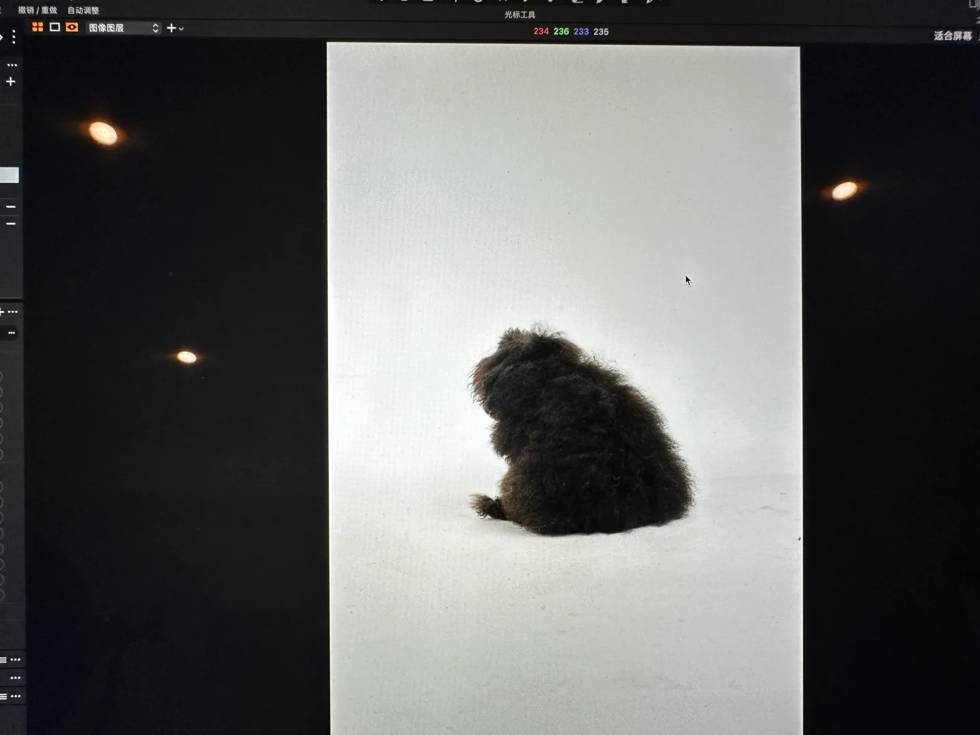The height and width of the screenshot is (735, 980).
Task: Click the dog photo in the viewer
Action: 564,389
